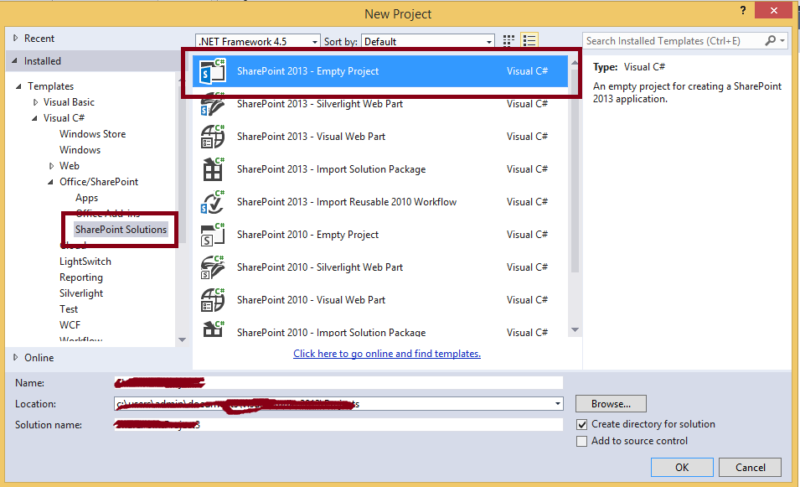Click the SharePoint 2013 Visual Web Part icon
Viewport: 800px width, 487px height.
212,137
